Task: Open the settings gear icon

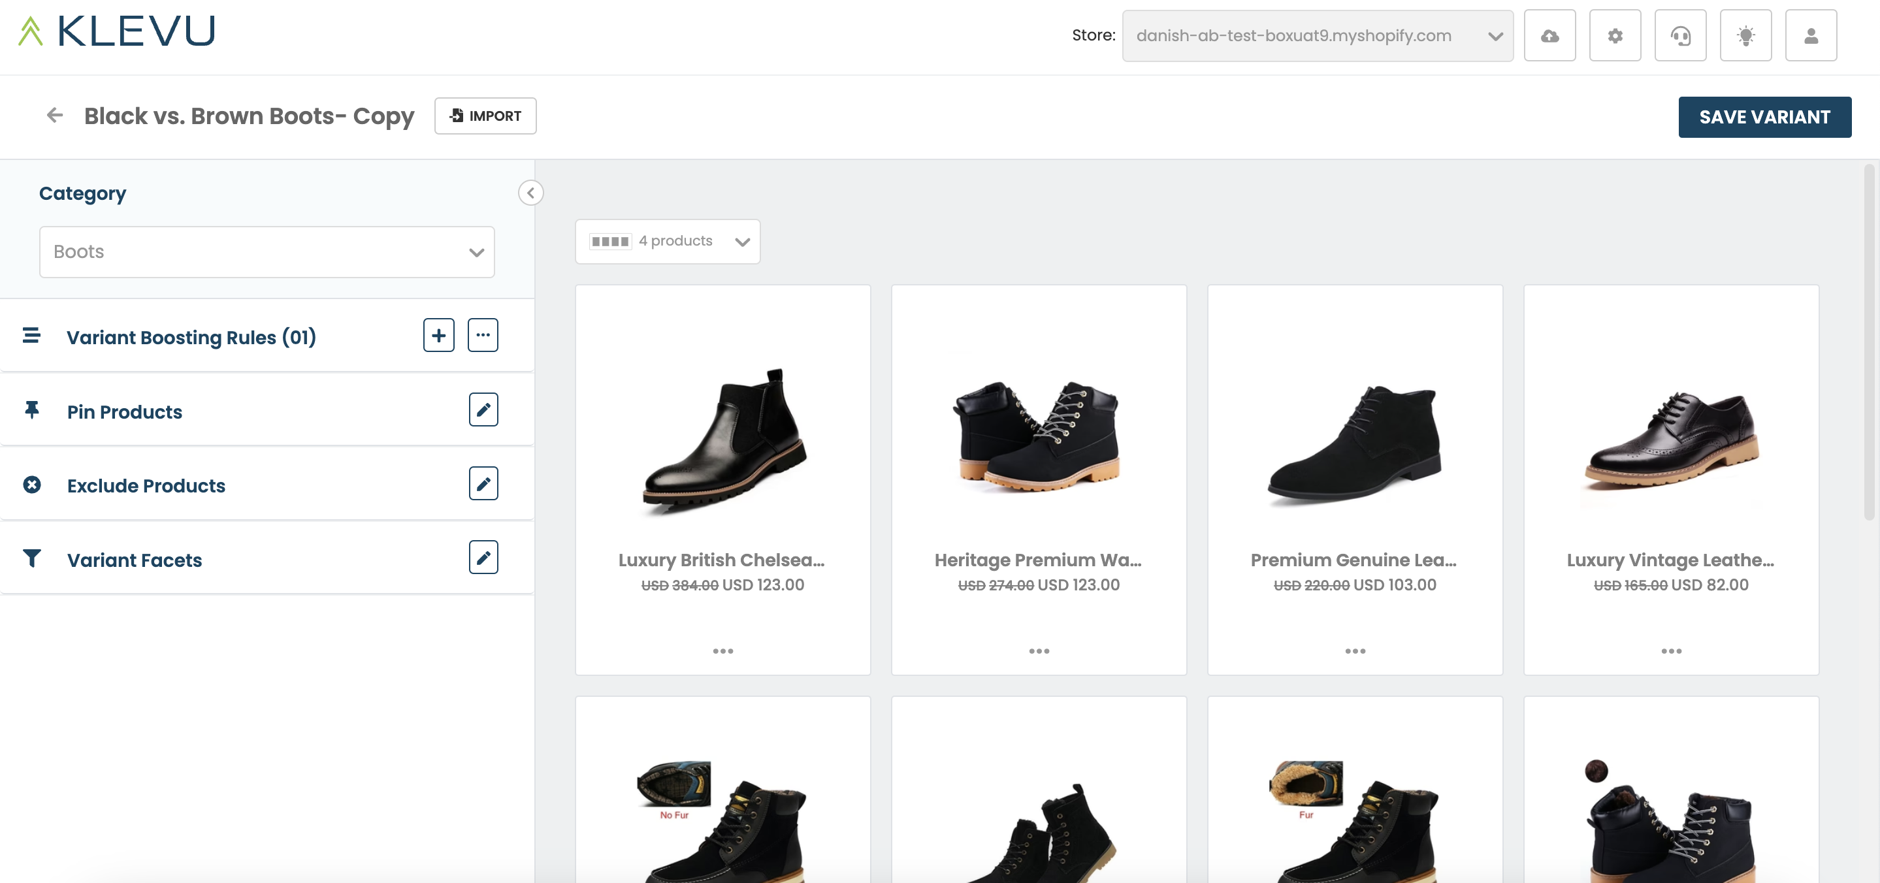Action: click(1615, 35)
